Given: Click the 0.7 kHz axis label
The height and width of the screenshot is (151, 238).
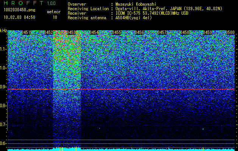Looking at the screenshot, I should [x=3, y=125].
